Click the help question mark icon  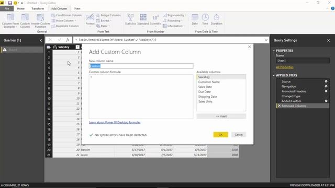click(x=332, y=8)
